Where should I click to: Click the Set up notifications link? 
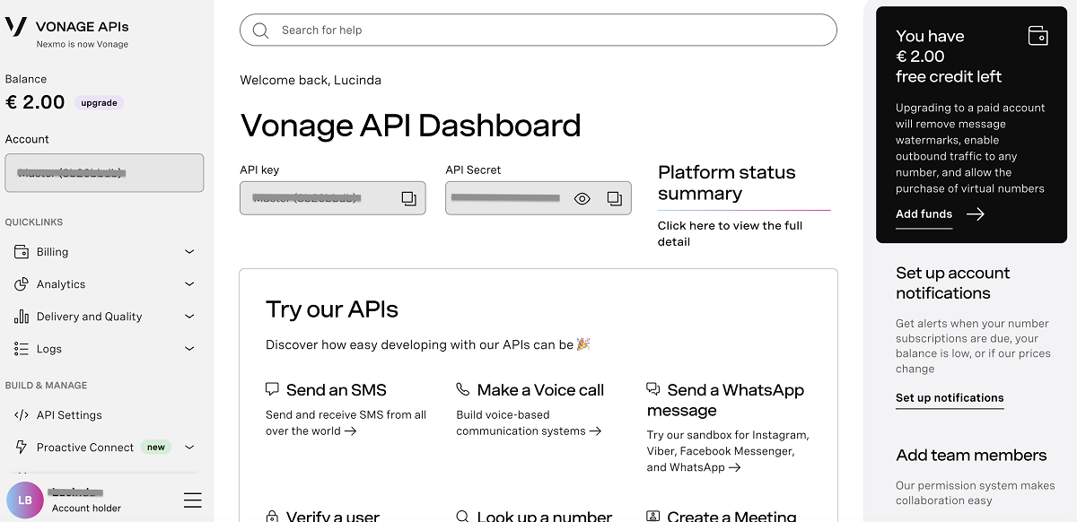tap(950, 398)
